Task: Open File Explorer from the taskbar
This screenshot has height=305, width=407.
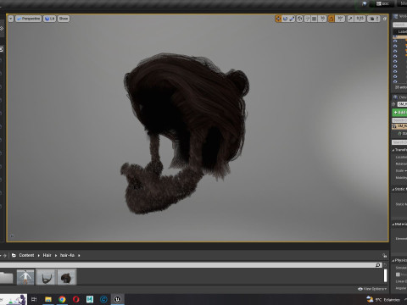Action: [x=48, y=299]
